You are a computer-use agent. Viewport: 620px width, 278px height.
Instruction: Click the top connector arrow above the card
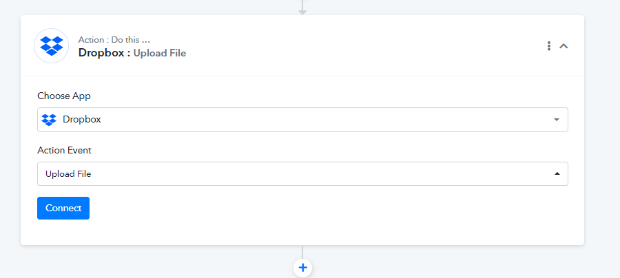pos(302,8)
